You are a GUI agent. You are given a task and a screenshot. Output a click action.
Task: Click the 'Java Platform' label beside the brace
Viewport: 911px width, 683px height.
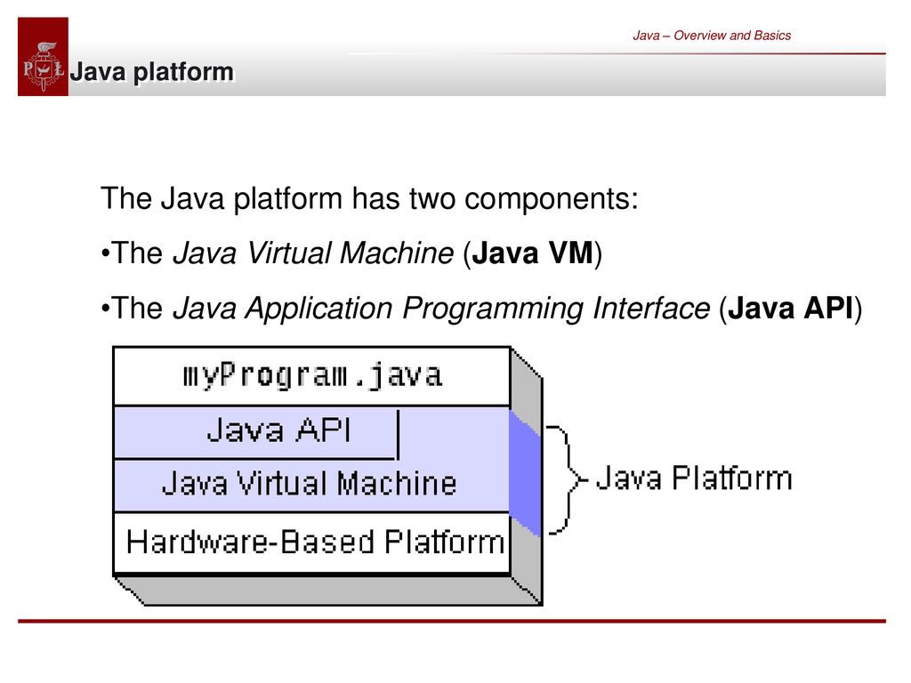pyautogui.click(x=694, y=478)
